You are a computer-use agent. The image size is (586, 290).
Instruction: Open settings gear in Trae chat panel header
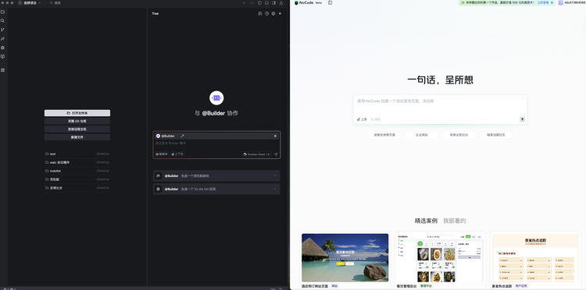coord(273,13)
